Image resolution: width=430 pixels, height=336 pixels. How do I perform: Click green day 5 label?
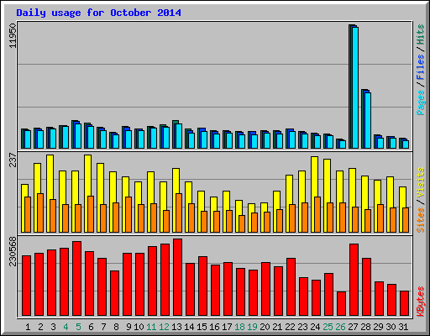click(x=78, y=327)
